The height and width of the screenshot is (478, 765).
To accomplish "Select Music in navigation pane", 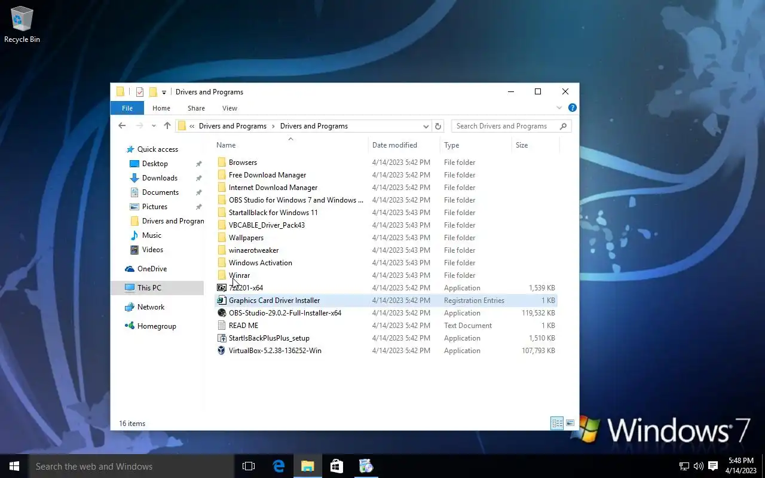I will coord(152,235).
